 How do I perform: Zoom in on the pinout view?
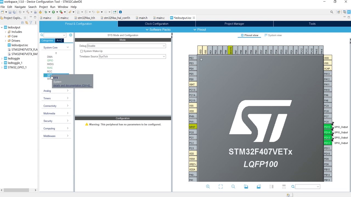pos(208,187)
